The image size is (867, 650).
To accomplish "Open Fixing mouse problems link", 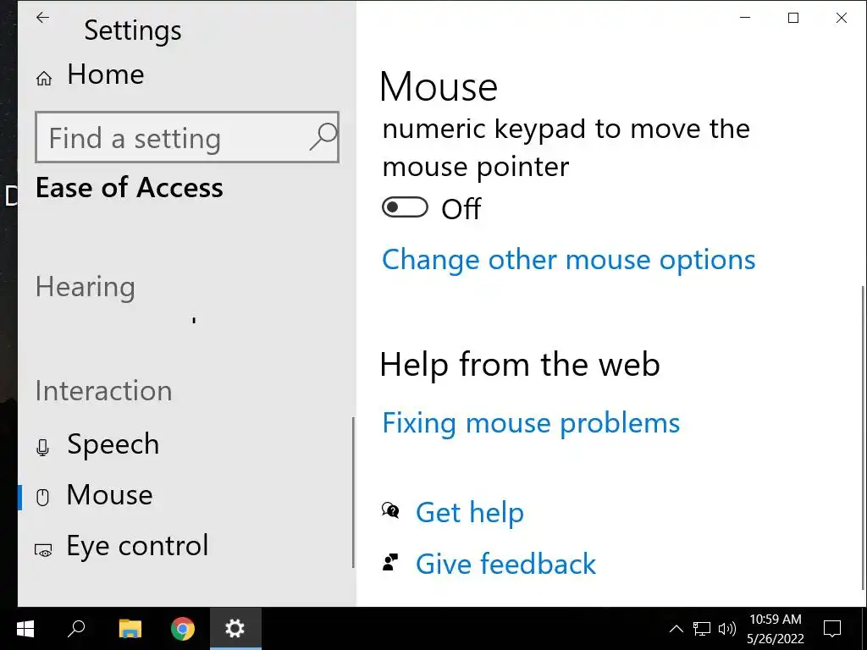I will click(x=531, y=423).
